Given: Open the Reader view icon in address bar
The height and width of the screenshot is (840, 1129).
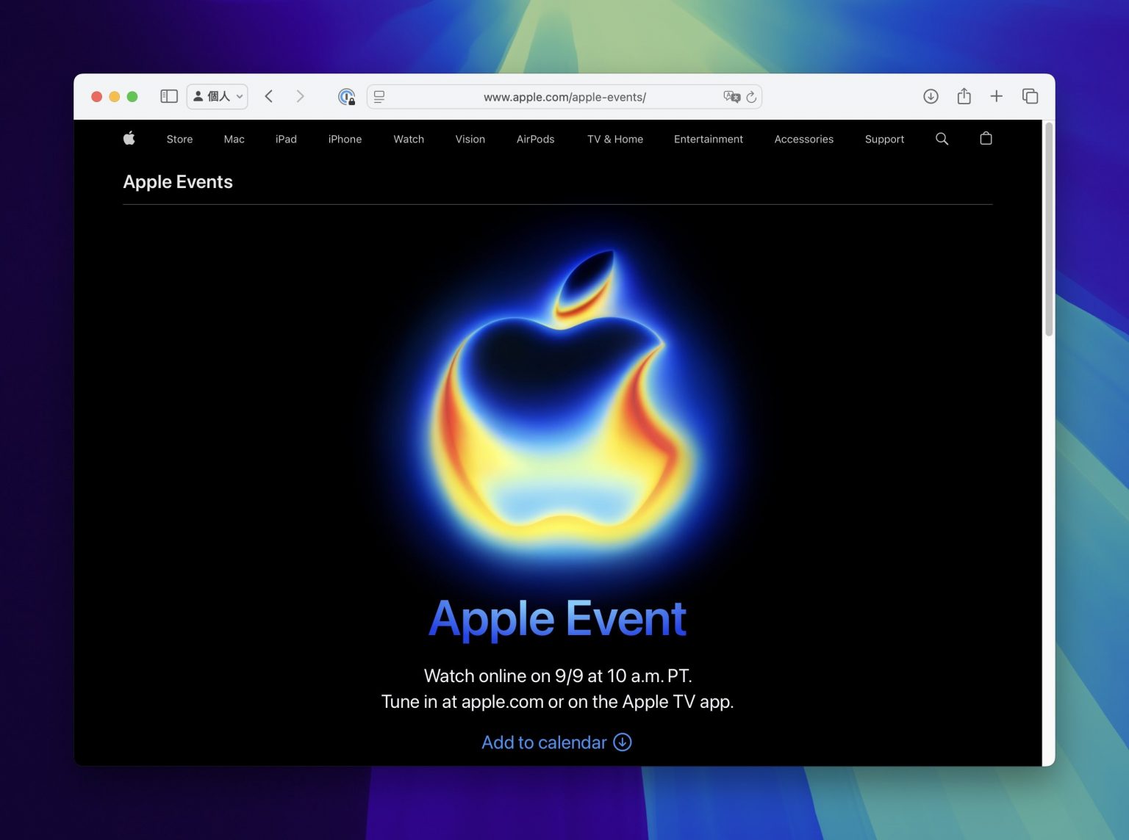Looking at the screenshot, I should (x=379, y=96).
